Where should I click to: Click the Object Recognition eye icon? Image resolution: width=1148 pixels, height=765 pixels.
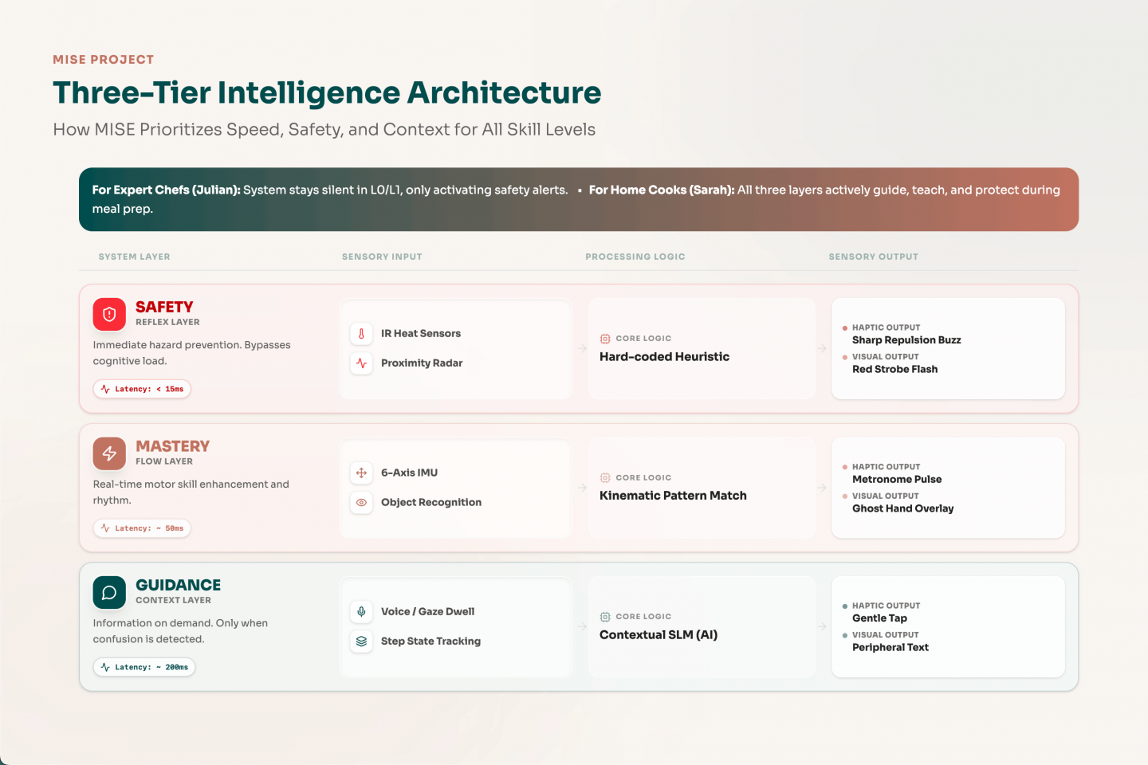[361, 502]
